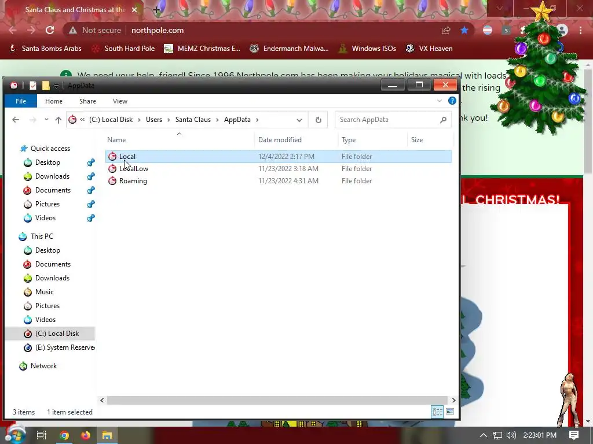Click the share page icon in Chrome
593x444 pixels.
pyautogui.click(x=446, y=30)
